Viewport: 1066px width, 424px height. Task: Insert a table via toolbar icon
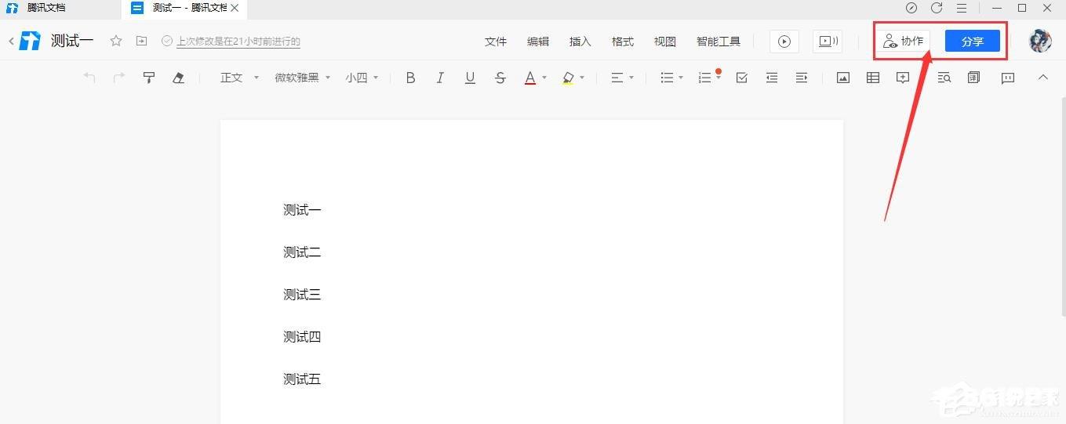(x=873, y=78)
